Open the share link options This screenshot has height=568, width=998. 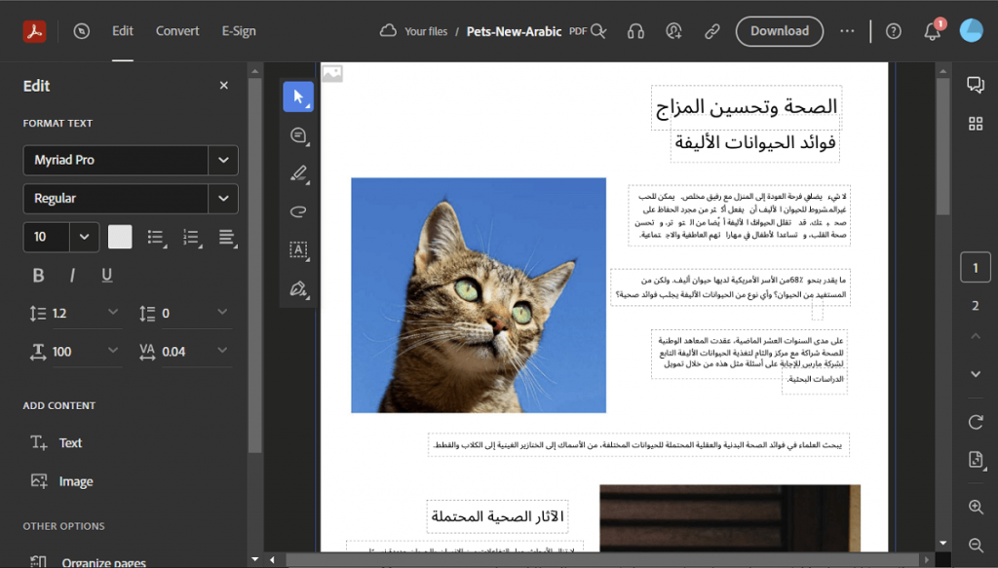pyautogui.click(x=712, y=30)
